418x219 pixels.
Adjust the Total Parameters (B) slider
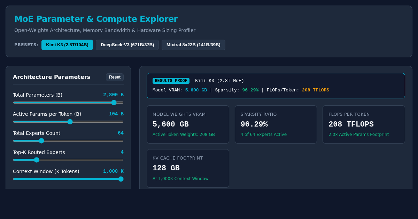coord(68,103)
